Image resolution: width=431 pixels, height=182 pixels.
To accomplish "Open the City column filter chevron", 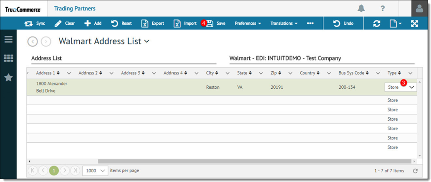I will coord(228,73).
